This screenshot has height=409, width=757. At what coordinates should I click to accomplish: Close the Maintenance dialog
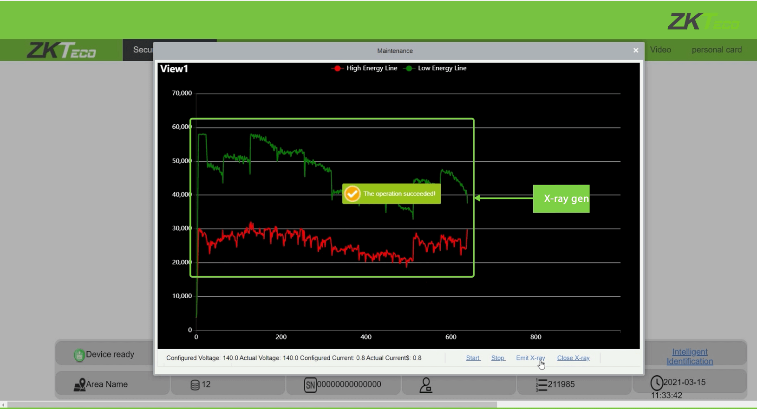(x=636, y=50)
